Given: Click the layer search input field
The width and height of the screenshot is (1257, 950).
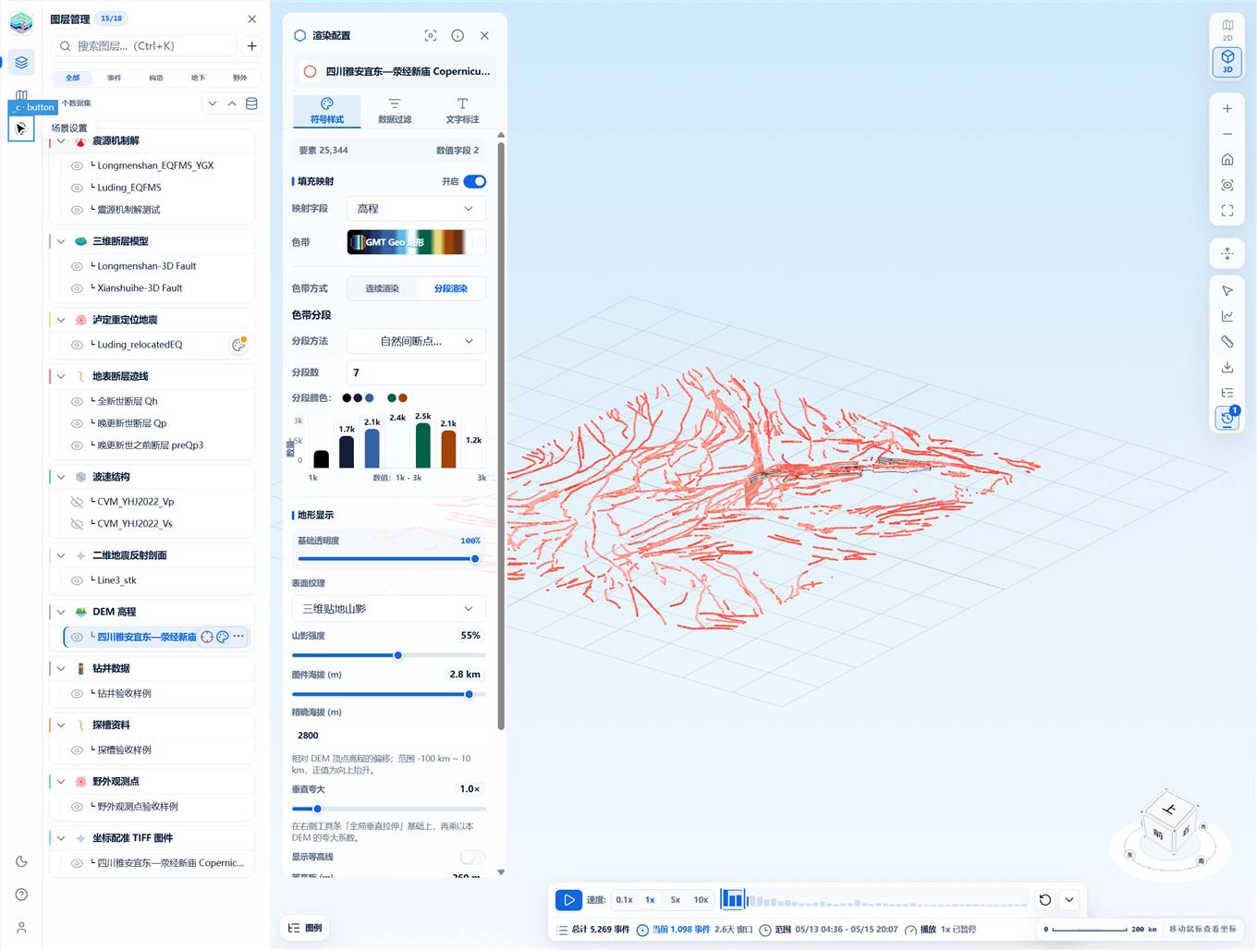Looking at the screenshot, I should 144,45.
